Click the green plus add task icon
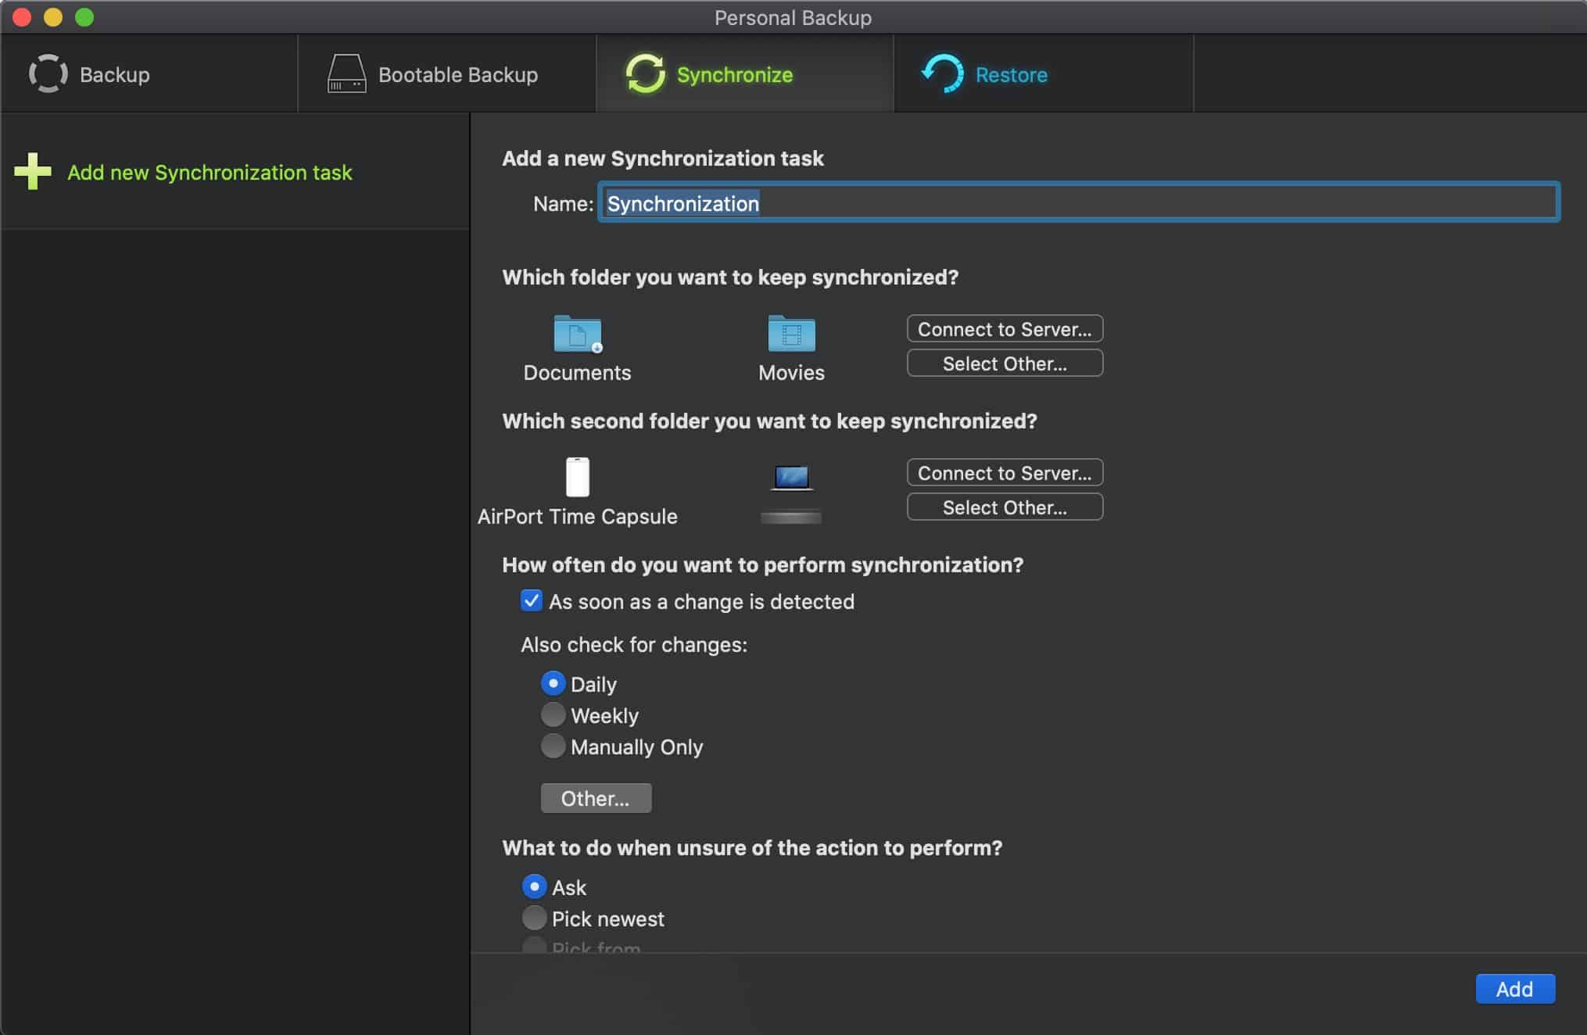The width and height of the screenshot is (1587, 1035). click(x=33, y=171)
